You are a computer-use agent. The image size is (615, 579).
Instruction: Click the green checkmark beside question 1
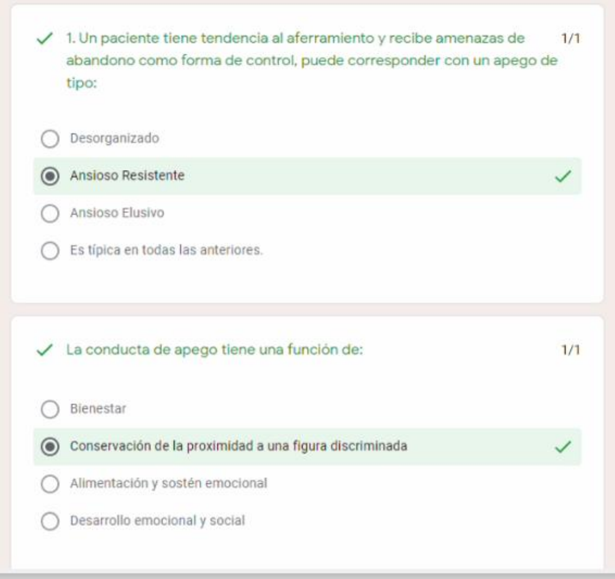(45, 38)
